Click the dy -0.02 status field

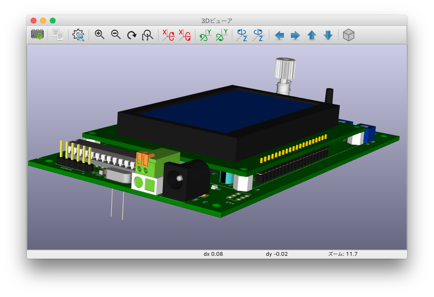(277, 254)
